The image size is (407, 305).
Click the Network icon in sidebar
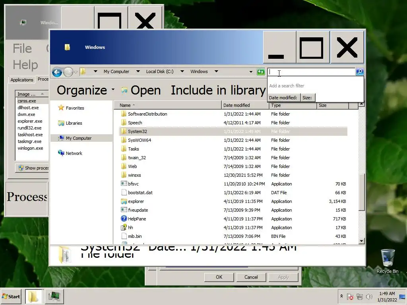click(x=61, y=153)
